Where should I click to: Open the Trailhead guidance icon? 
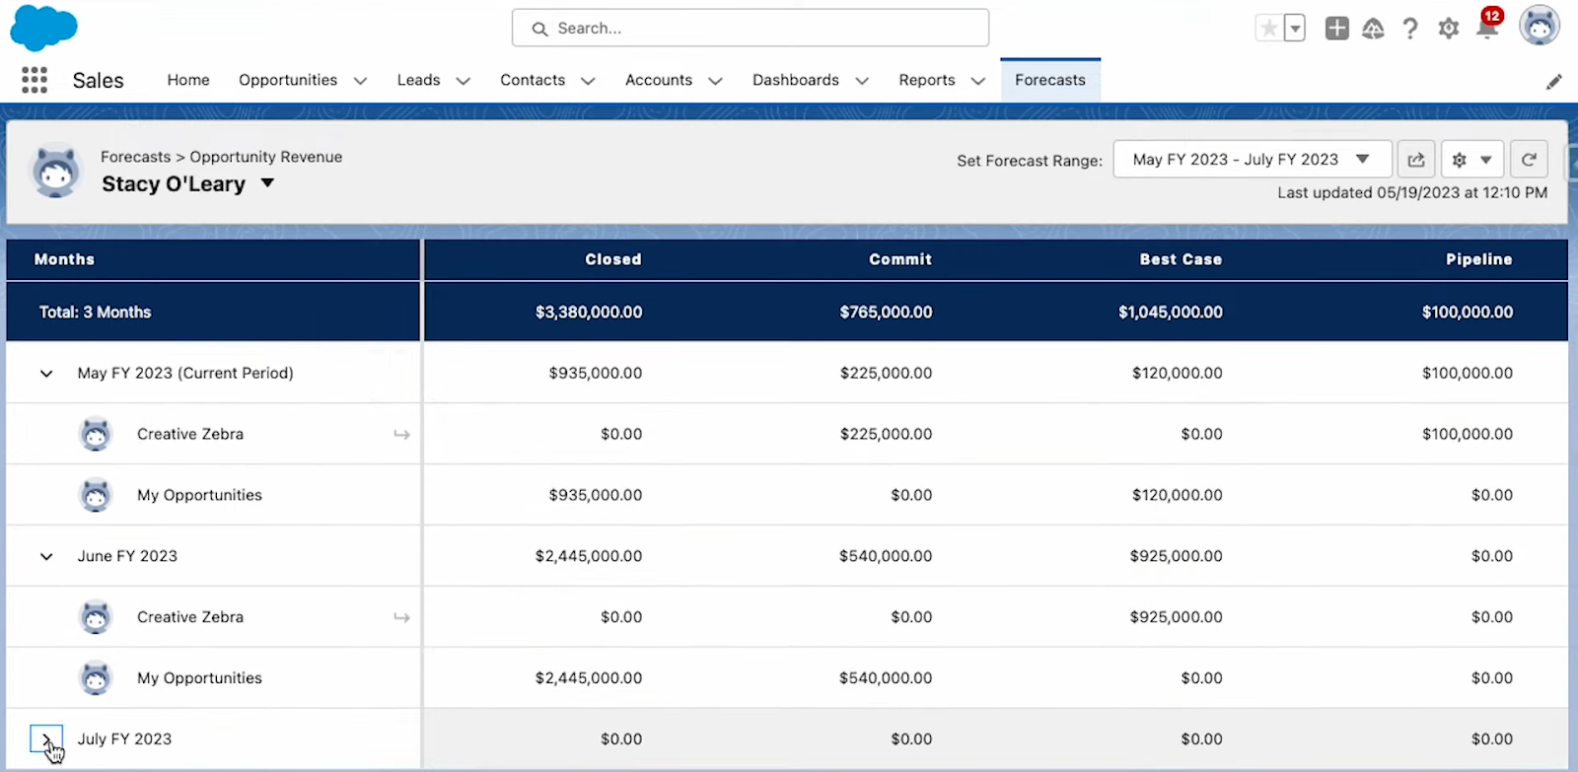pyautogui.click(x=1373, y=29)
